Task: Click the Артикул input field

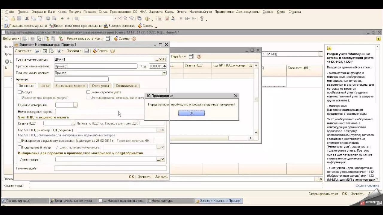Action: (x=81, y=79)
